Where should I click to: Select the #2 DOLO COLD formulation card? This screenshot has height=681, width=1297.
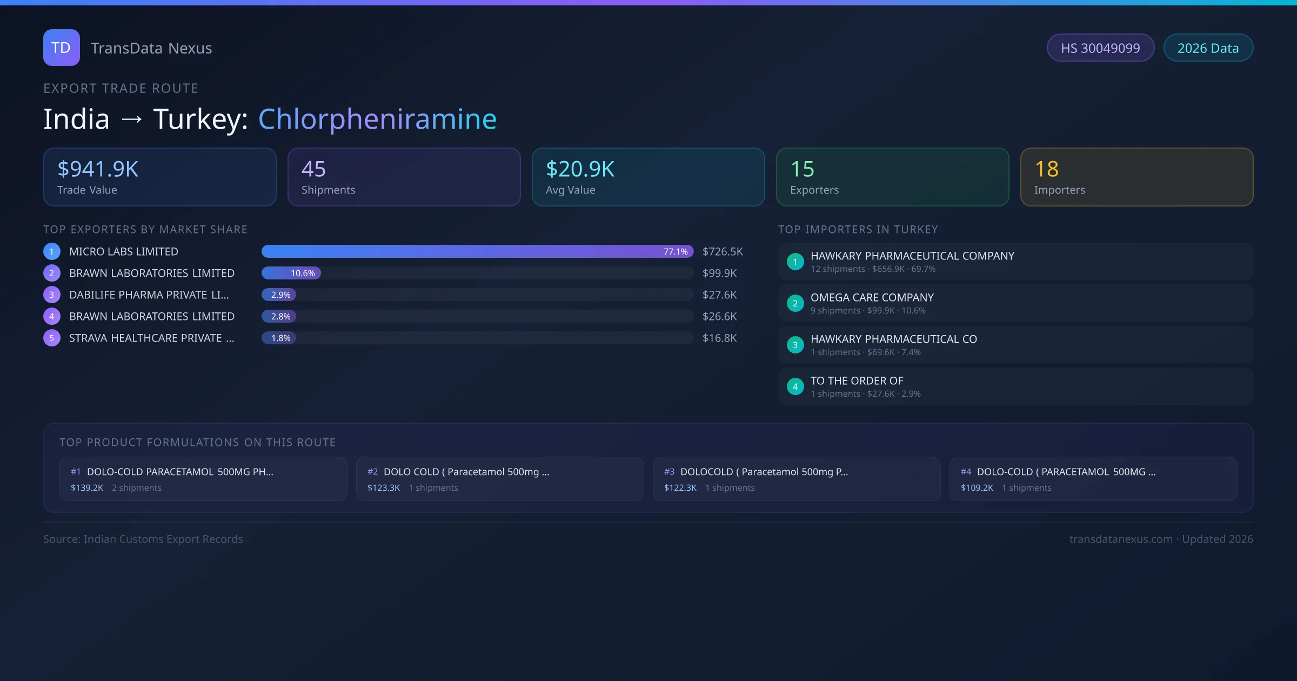point(499,479)
